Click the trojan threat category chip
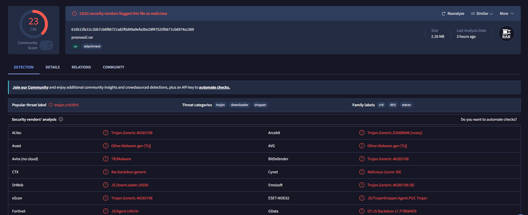The width and height of the screenshot is (528, 215). [x=220, y=105]
